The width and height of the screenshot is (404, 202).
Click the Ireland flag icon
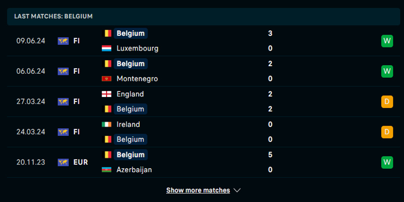pyautogui.click(x=107, y=124)
